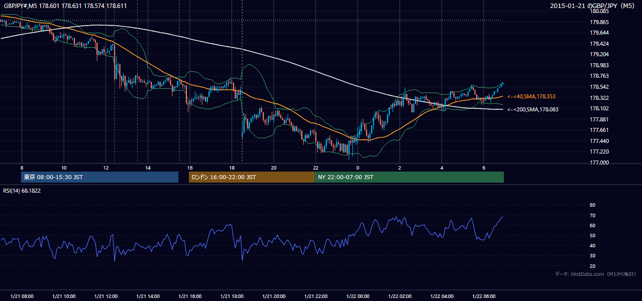Image resolution: width=642 pixels, height=301 pixels.
Task: Click the bottom time label 1/21 08:00
Action: click(x=22, y=296)
